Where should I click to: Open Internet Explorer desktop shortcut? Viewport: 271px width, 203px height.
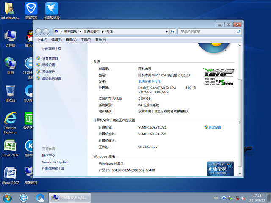point(10,123)
